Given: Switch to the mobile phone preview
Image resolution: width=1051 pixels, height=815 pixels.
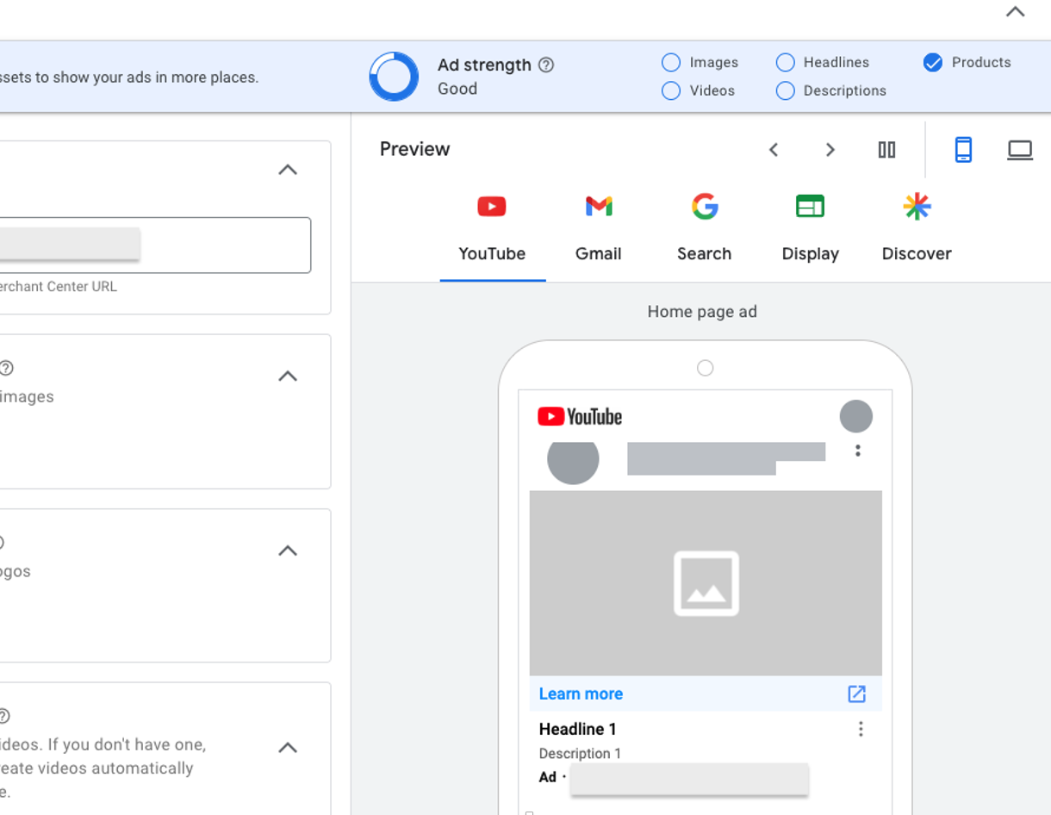Looking at the screenshot, I should tap(963, 150).
